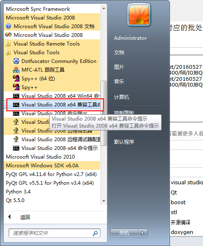The height and width of the screenshot is (246, 203).
Task: Click the 'visual studio' tag in the background page
Action: (x=187, y=182)
